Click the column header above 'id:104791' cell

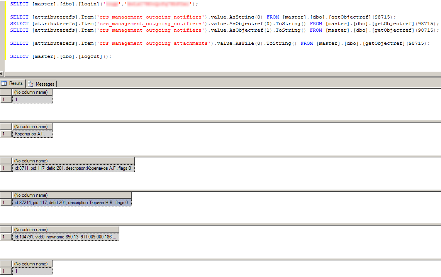(x=66, y=230)
